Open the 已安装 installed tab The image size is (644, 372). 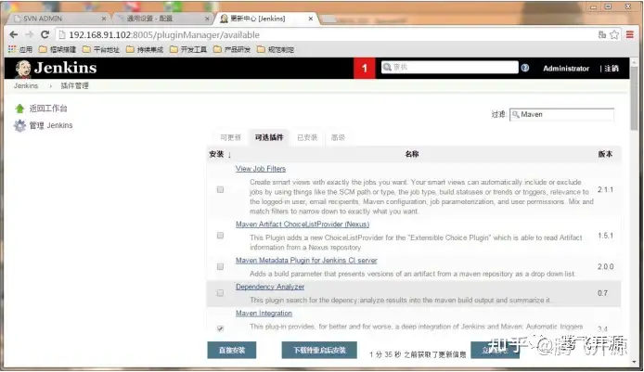click(x=307, y=137)
